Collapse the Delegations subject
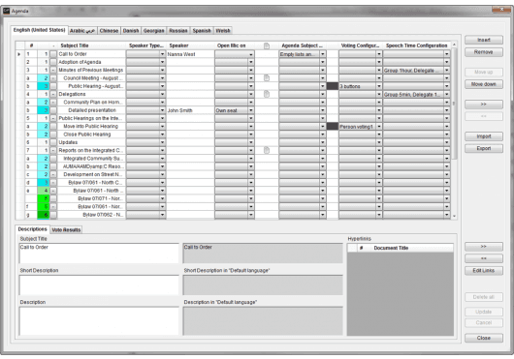 point(53,94)
